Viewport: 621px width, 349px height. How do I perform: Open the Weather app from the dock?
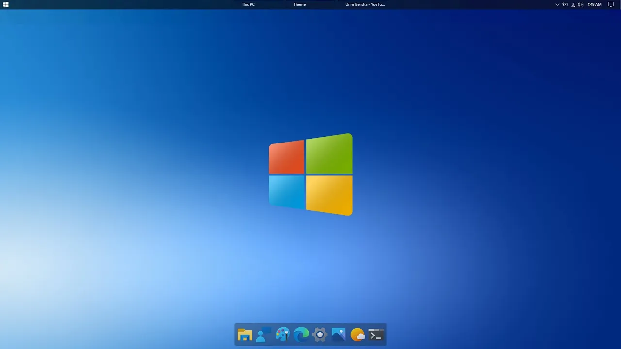[x=358, y=335]
